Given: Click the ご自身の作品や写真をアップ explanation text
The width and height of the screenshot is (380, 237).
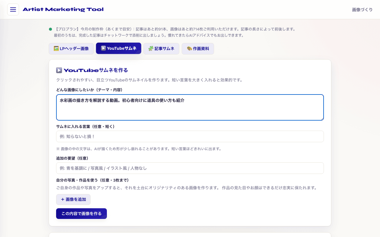Looking at the screenshot, I should tap(187, 188).
